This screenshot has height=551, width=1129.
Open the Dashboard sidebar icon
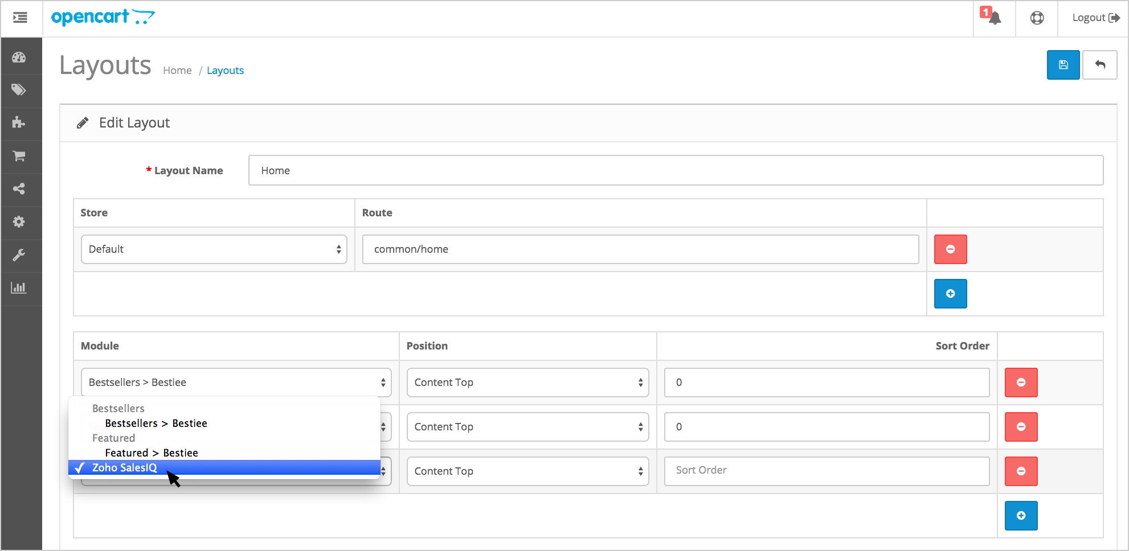click(19, 57)
